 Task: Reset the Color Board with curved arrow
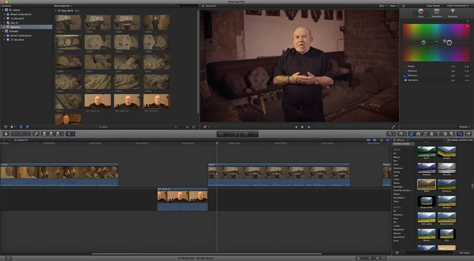(x=468, y=21)
